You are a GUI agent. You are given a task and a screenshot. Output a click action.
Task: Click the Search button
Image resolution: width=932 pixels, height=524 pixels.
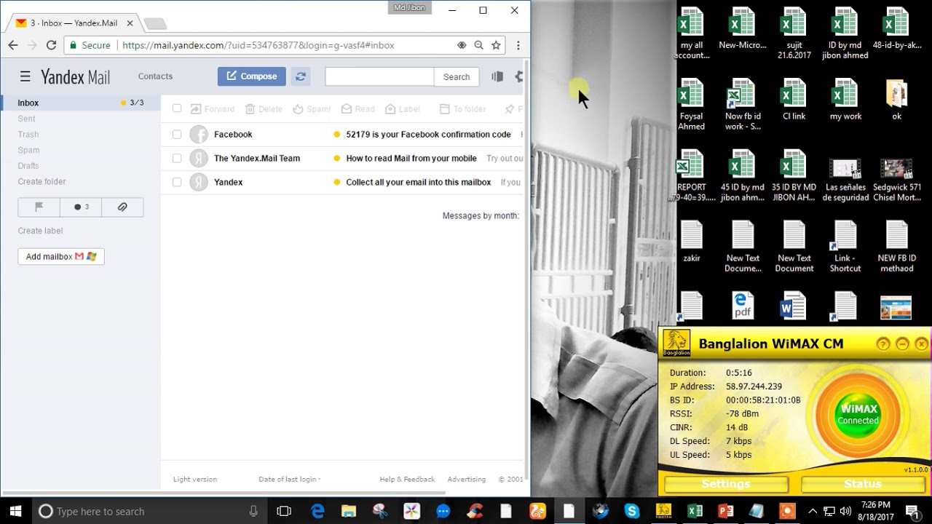pos(457,76)
